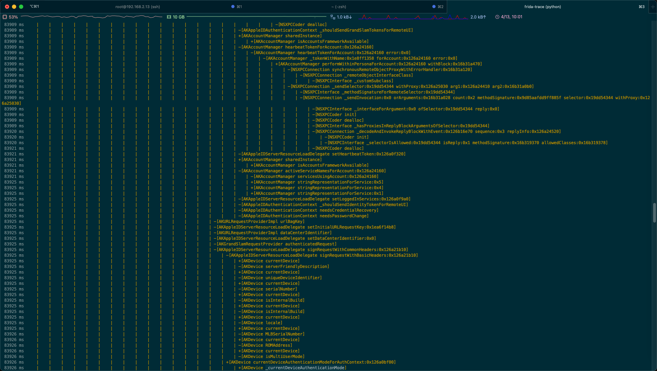This screenshot has width=657, height=371.
Task: Click -[AKDevice serverFriendlyDescription] trace line
Action: click(x=283, y=267)
